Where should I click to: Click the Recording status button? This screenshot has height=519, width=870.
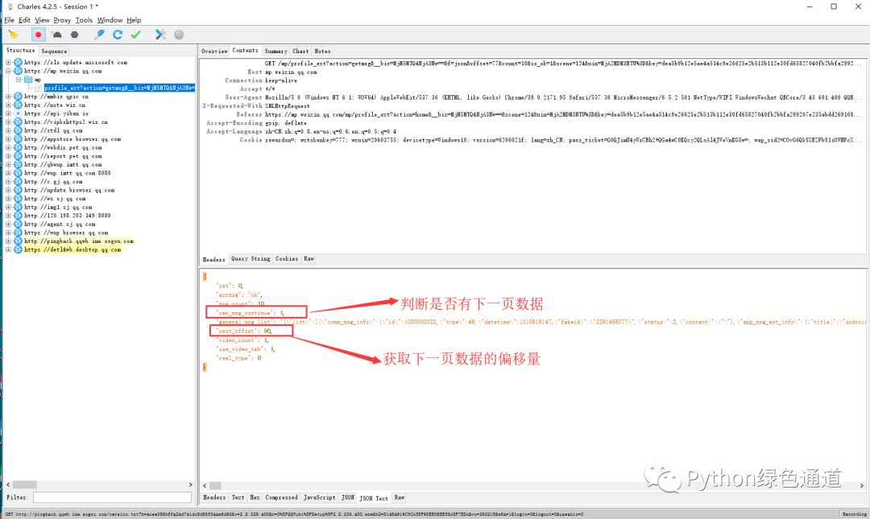(x=855, y=514)
